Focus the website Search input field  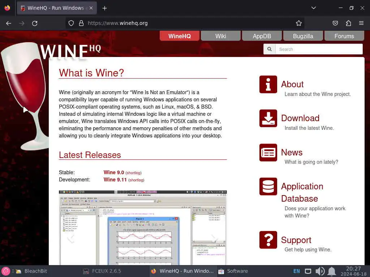coord(319,49)
